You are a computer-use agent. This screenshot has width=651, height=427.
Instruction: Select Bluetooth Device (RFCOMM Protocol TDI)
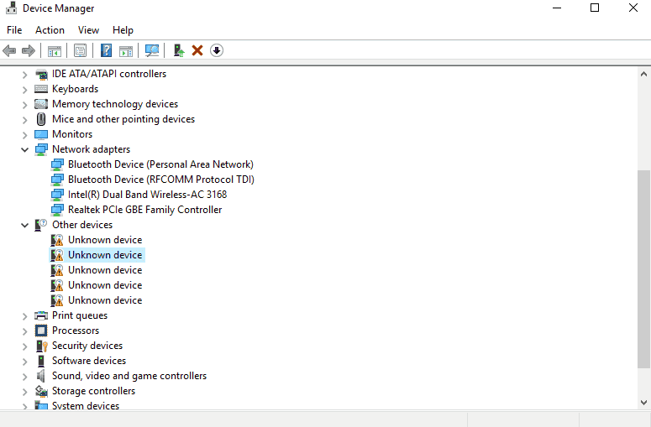click(x=161, y=180)
